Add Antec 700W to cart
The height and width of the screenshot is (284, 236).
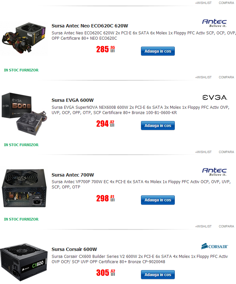click(158, 200)
